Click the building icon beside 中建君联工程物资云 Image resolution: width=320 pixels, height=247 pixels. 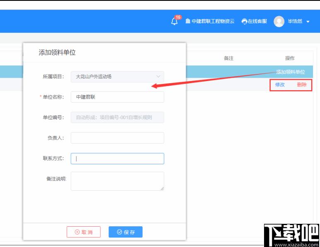click(188, 21)
